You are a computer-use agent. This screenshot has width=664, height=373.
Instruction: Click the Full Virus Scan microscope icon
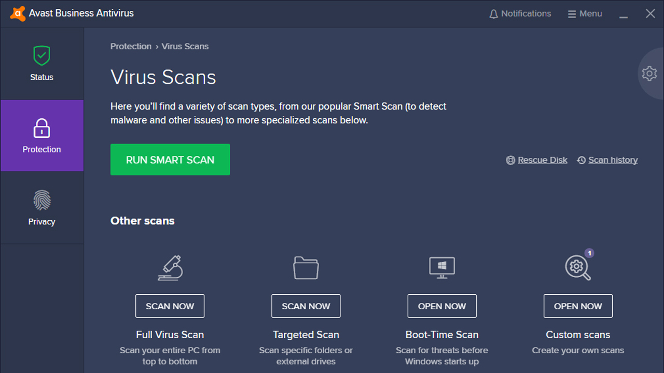(x=170, y=268)
